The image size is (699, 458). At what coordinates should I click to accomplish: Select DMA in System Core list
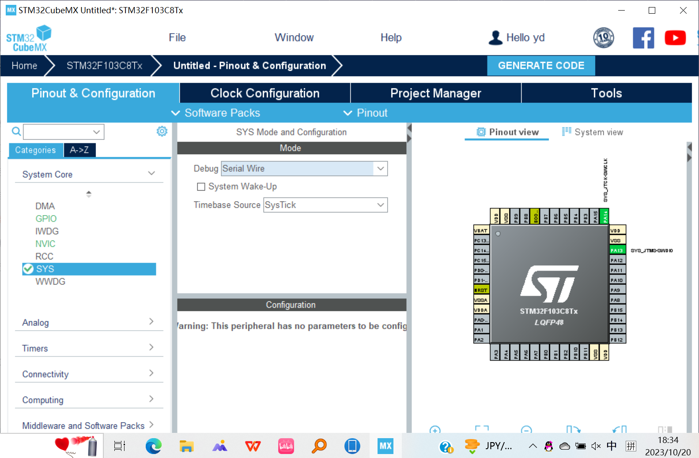coord(45,206)
